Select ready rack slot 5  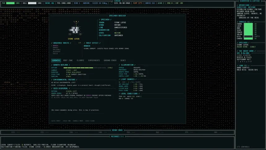[131, 132]
